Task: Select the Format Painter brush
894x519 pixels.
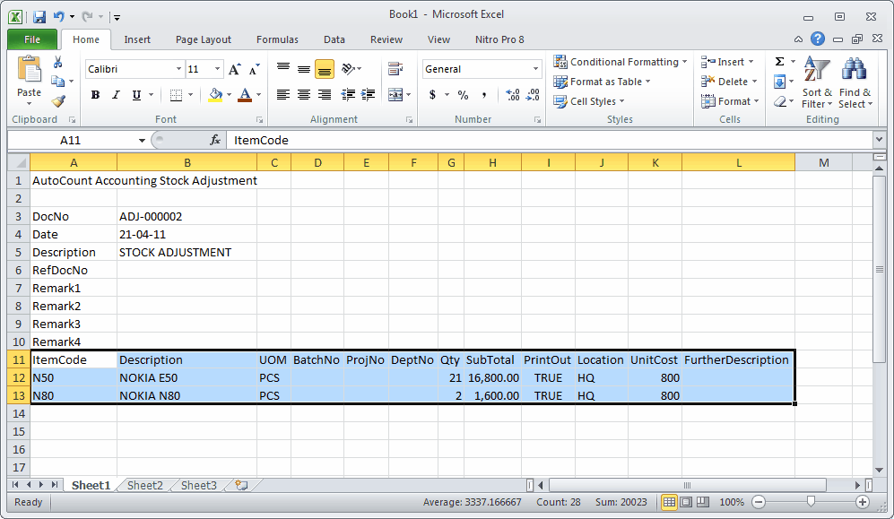Action: click(x=58, y=101)
